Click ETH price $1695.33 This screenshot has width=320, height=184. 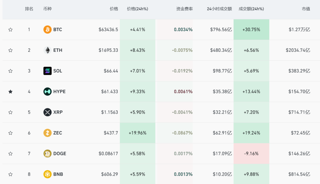108,50
